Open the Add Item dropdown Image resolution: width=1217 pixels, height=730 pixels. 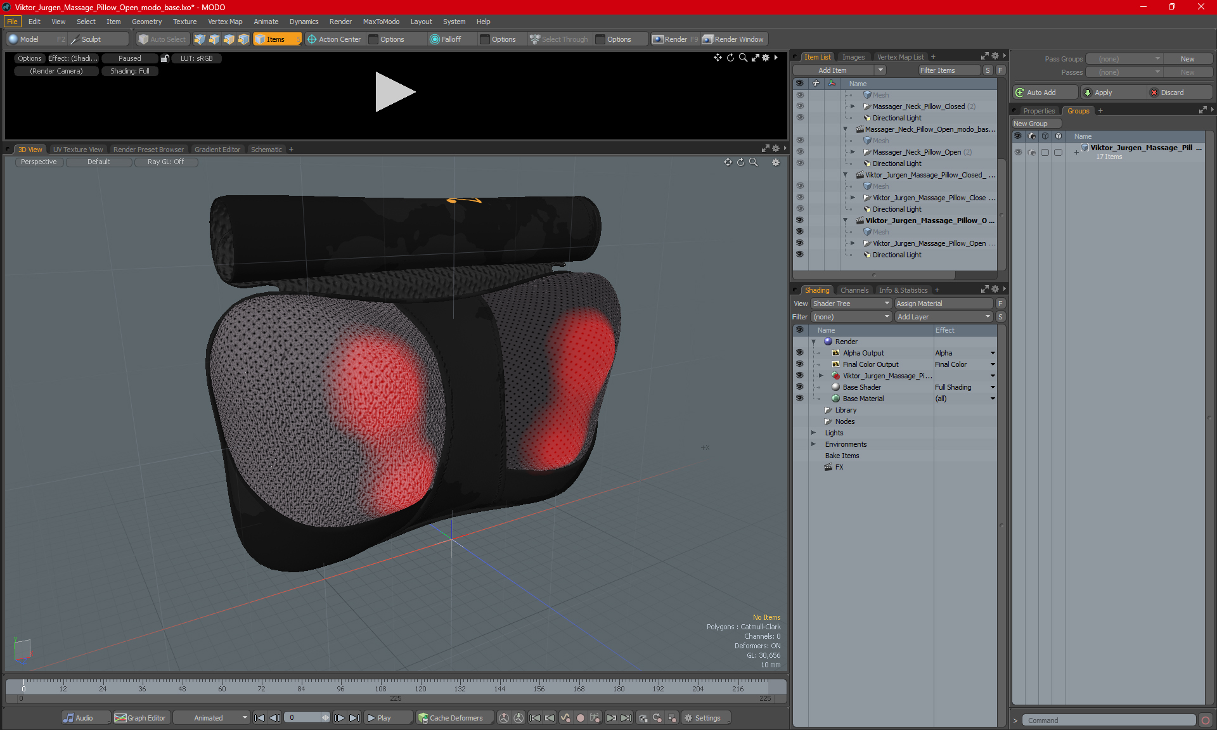click(x=839, y=70)
